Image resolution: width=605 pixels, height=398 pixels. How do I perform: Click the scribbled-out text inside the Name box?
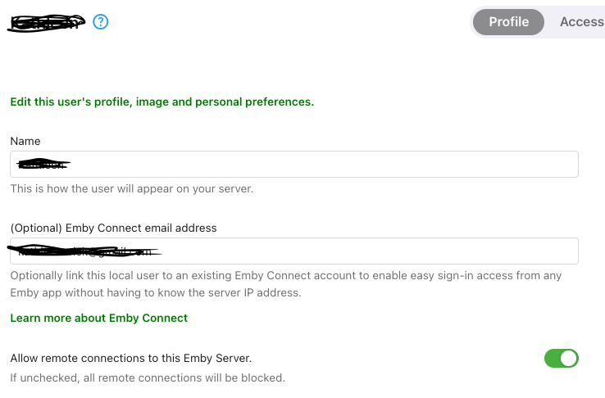pyautogui.click(x=43, y=164)
